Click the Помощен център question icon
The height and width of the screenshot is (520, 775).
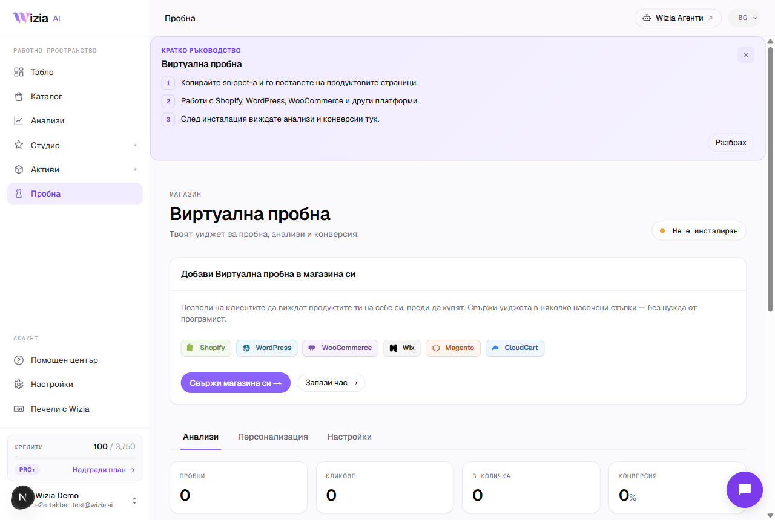(x=19, y=360)
